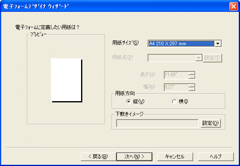Screen dimensions: 240x166
Task: Decrease 長さ(H) with down spinner arrow
Action: [x=192, y=77]
